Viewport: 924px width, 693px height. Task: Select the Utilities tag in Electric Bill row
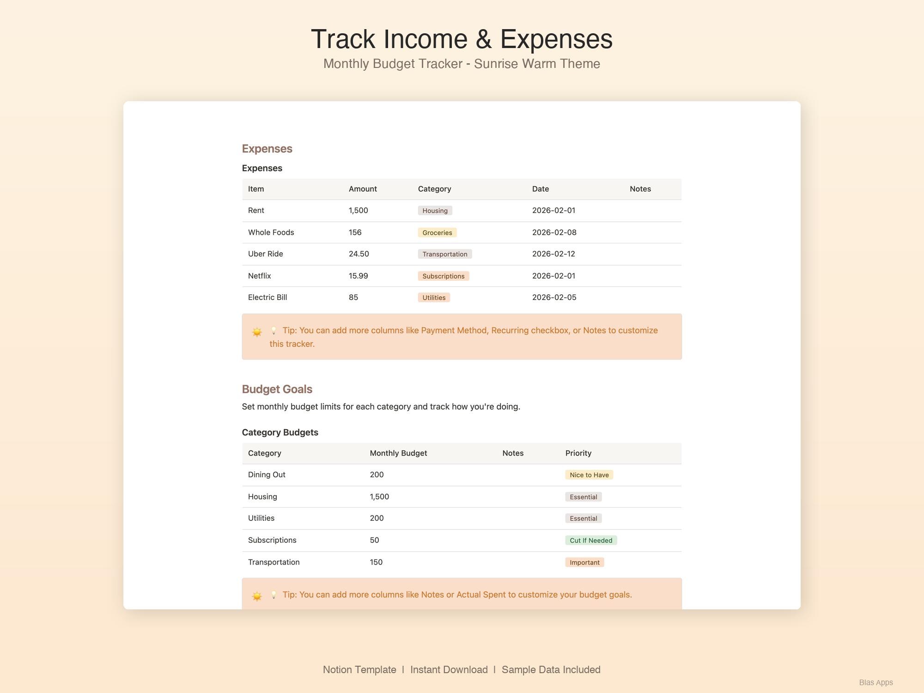pos(434,298)
